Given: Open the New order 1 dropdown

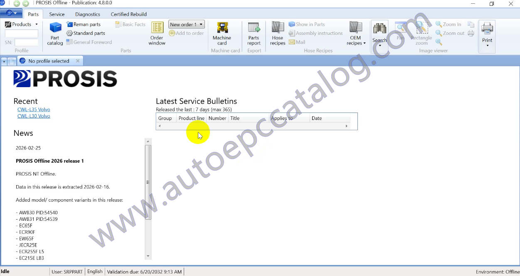Looking at the screenshot, I should [x=187, y=24].
